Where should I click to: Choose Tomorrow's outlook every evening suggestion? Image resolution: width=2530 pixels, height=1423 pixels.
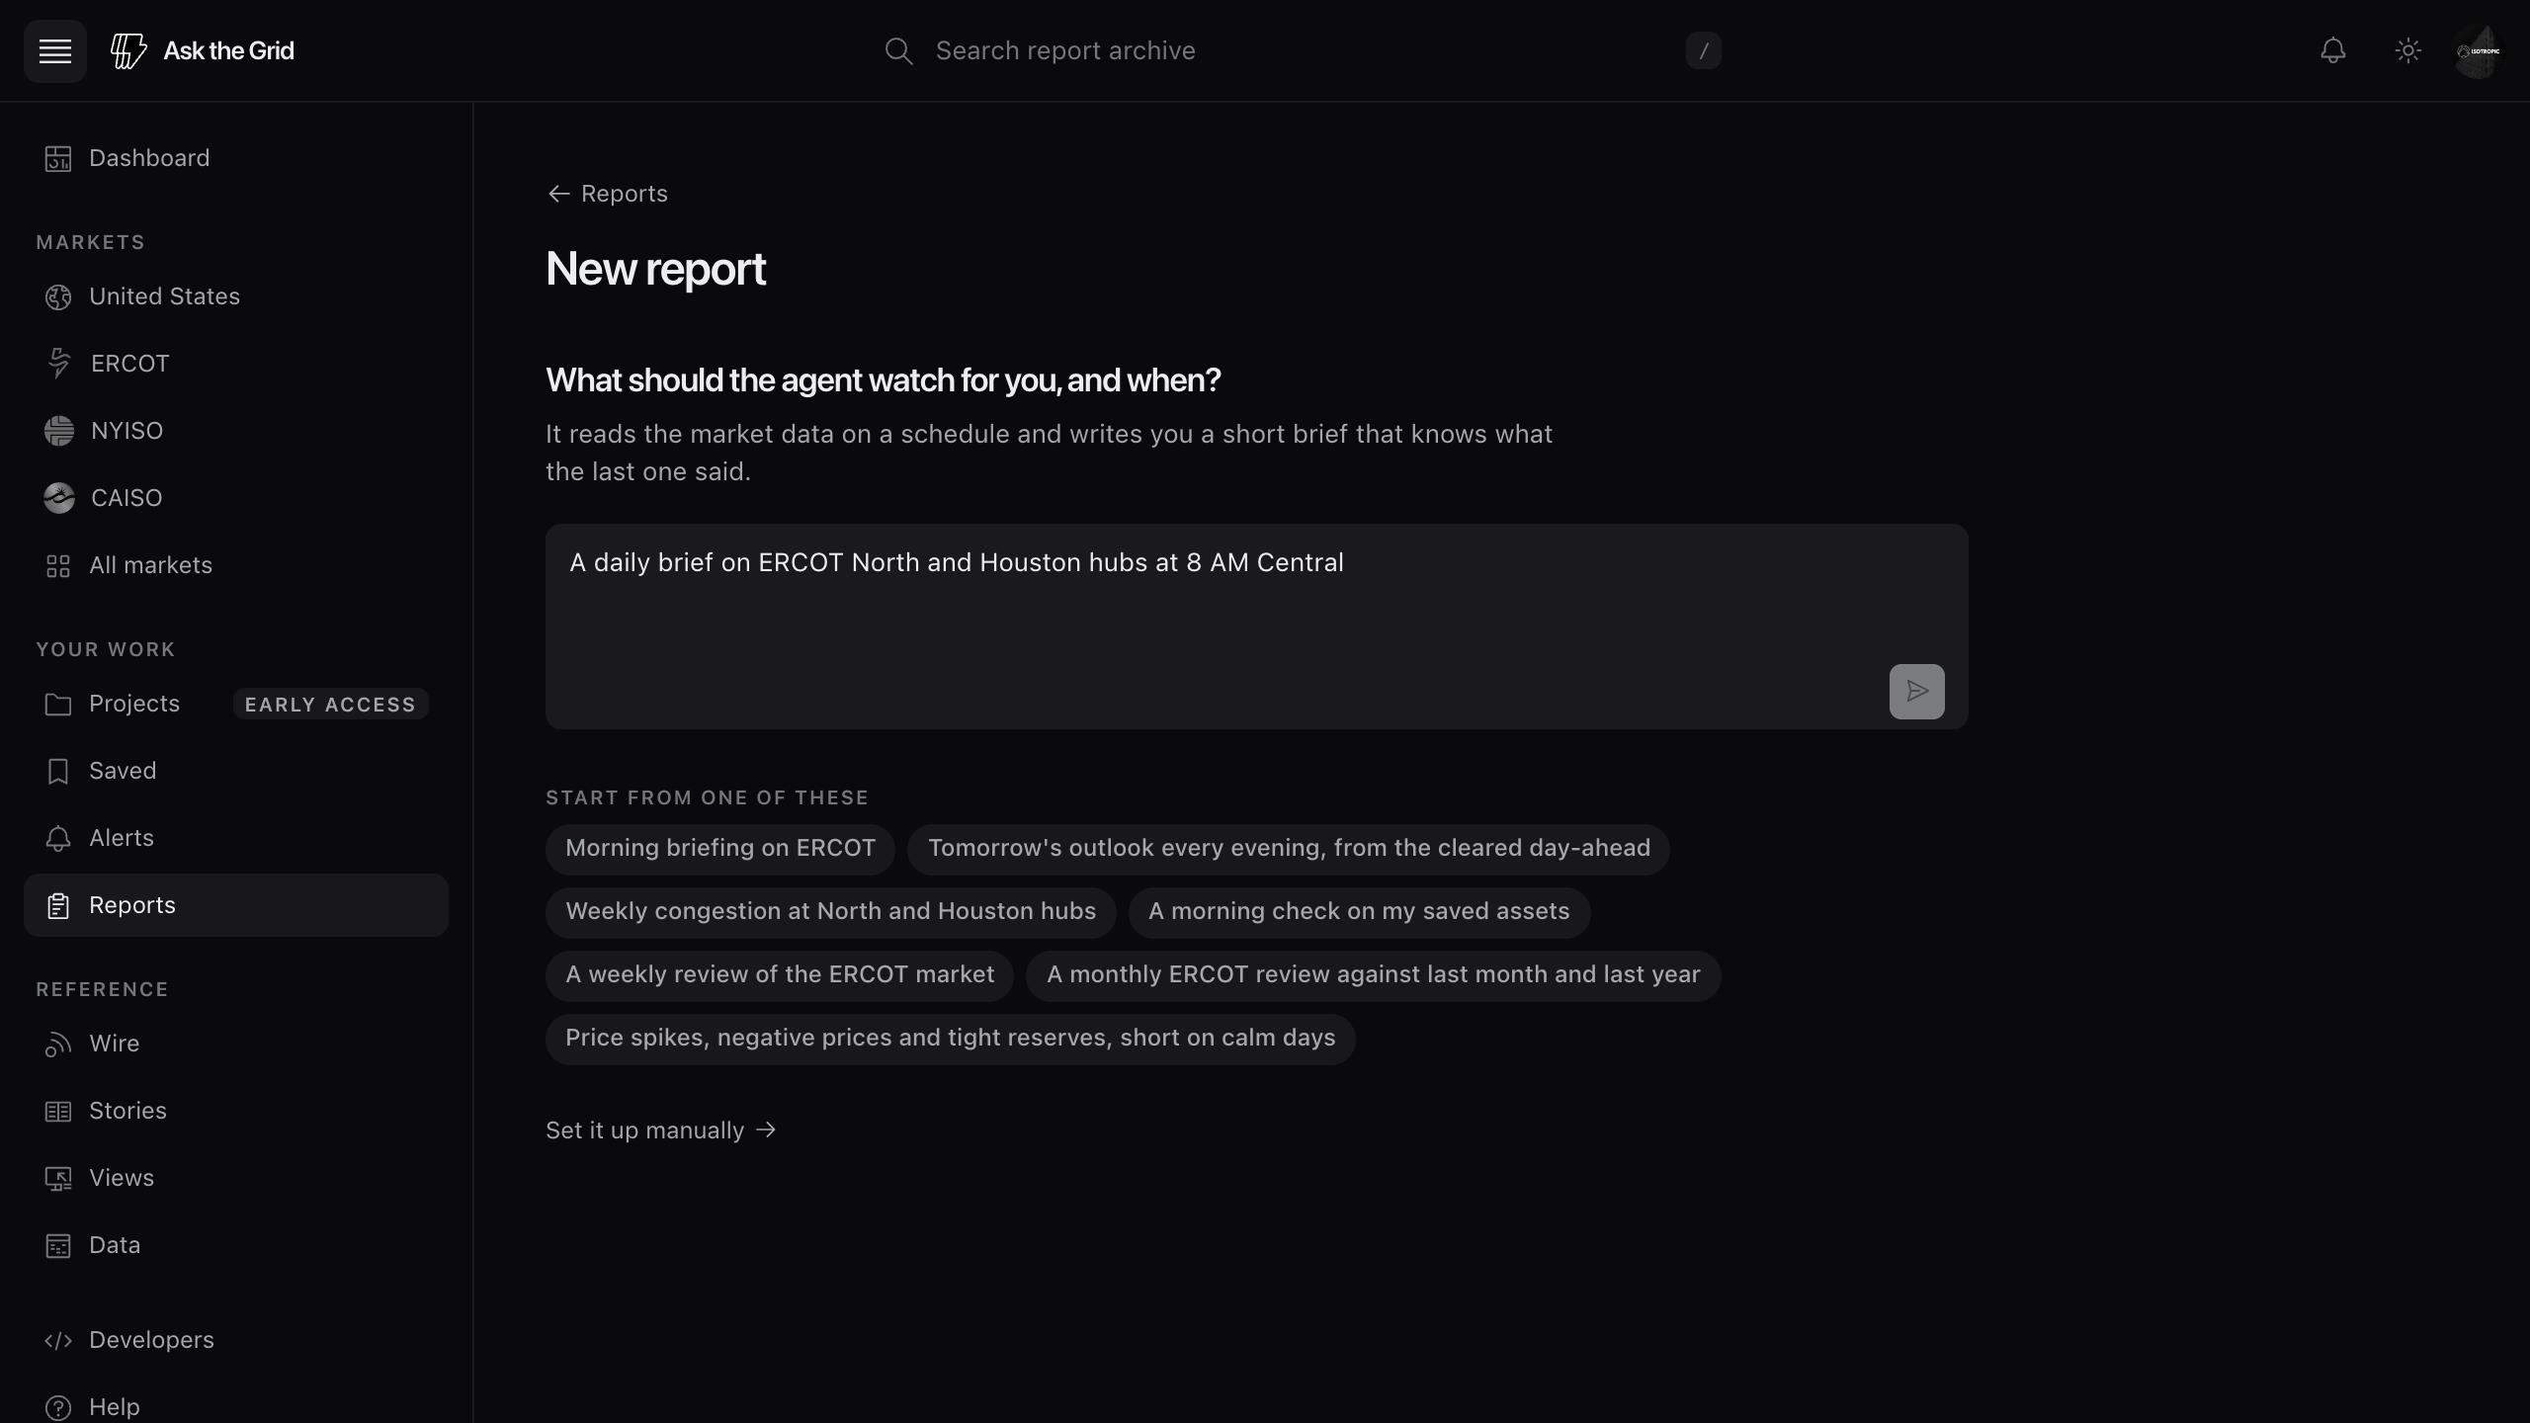[1289, 849]
